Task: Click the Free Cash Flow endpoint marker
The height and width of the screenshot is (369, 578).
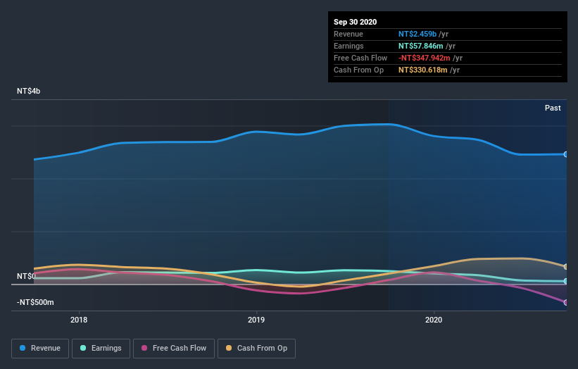Action: (566, 303)
